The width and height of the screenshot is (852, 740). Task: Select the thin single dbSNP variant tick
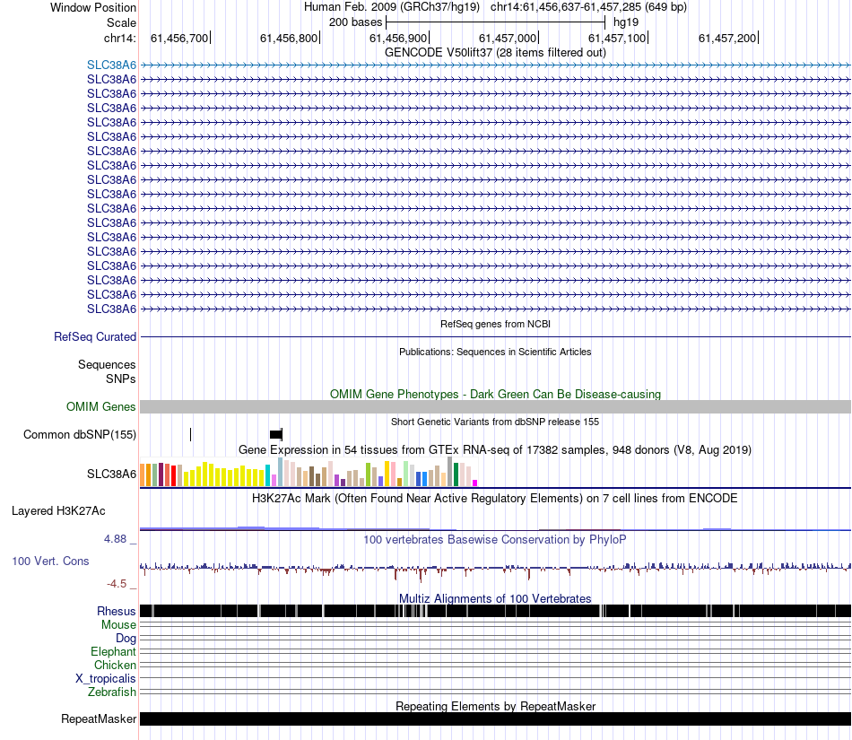pyautogui.click(x=191, y=434)
